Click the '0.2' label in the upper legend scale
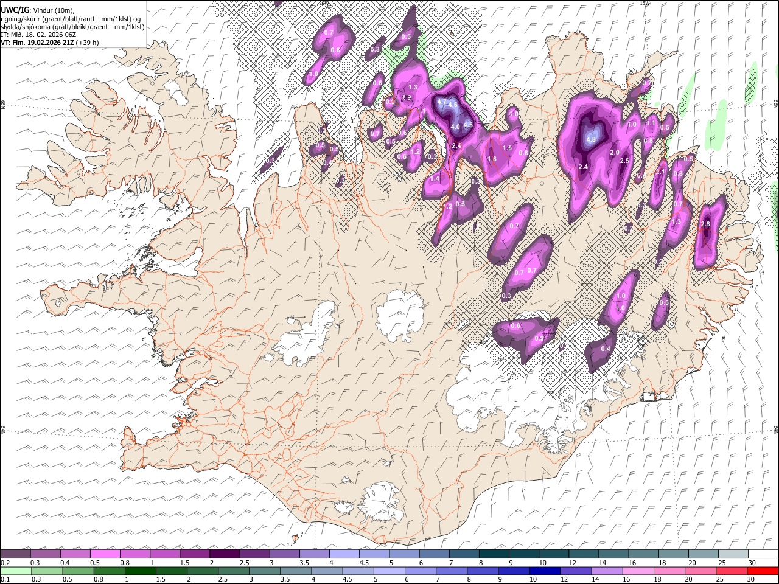Viewport: 779px width, 584px height. click(5, 563)
